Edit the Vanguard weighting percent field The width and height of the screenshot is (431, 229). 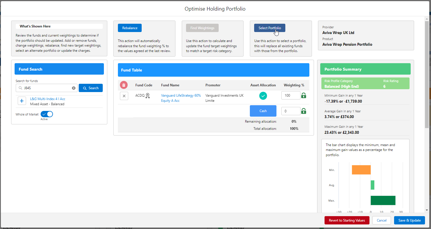pos(291,95)
